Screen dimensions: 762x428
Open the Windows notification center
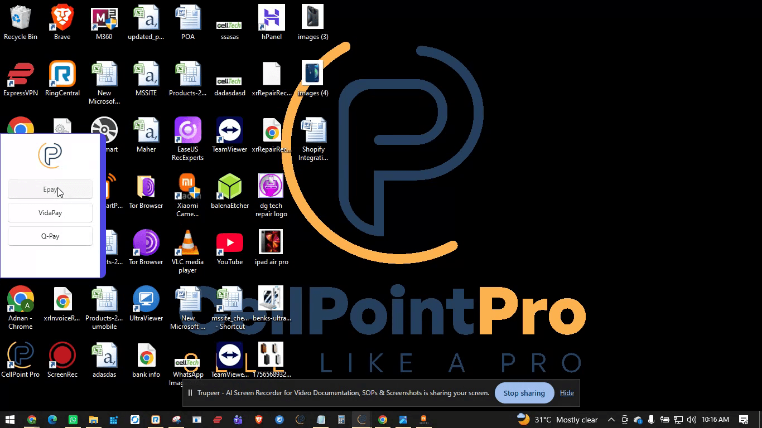[x=744, y=420]
